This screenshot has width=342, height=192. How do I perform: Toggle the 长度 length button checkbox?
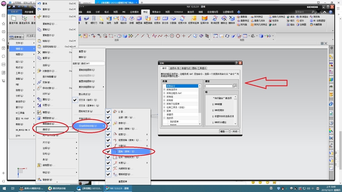tap(108, 163)
